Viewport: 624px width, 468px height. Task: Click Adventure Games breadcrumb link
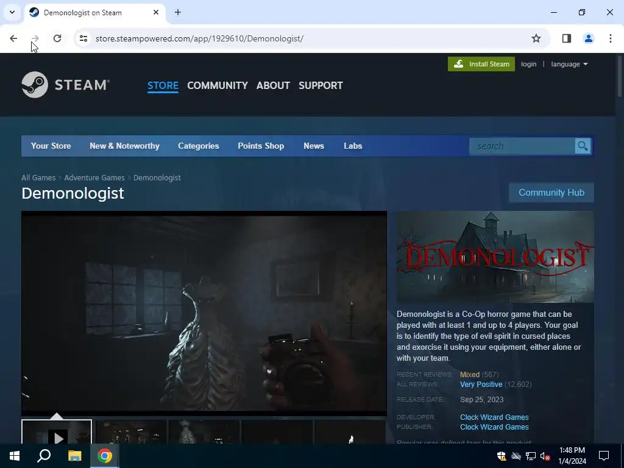[94, 177]
